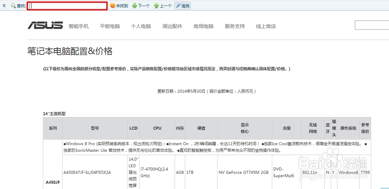Click the ASUS logo
The height and width of the screenshot is (189, 389).
45,25
